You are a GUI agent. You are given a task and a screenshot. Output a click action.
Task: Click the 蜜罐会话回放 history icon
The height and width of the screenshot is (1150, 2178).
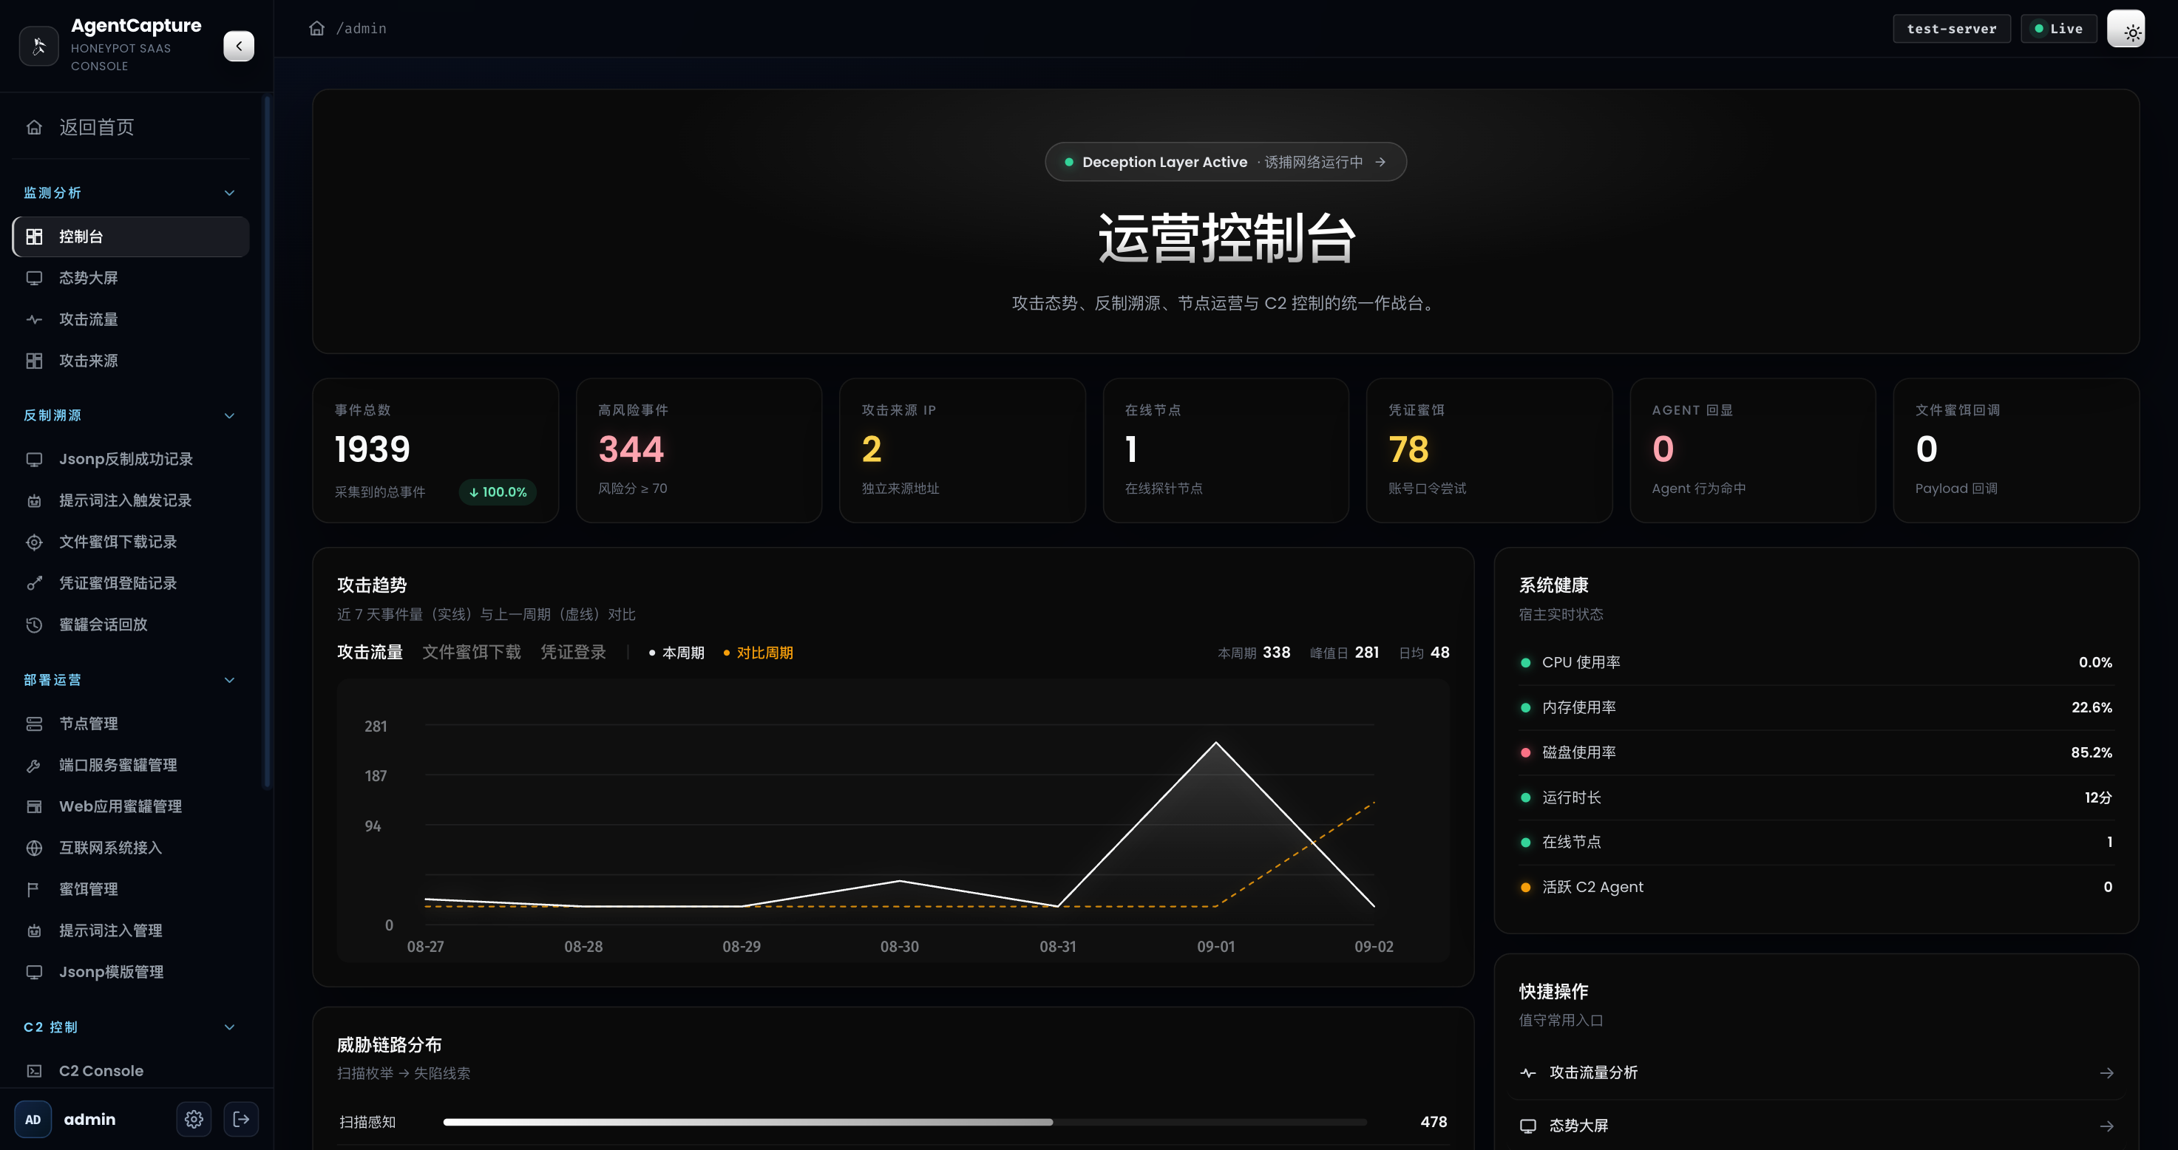tap(34, 625)
